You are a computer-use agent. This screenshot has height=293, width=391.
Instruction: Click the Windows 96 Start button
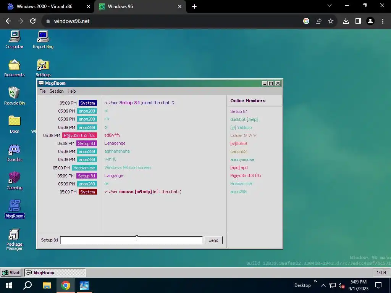pyautogui.click(x=11, y=272)
